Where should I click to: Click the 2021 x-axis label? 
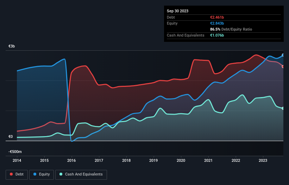click(208, 160)
